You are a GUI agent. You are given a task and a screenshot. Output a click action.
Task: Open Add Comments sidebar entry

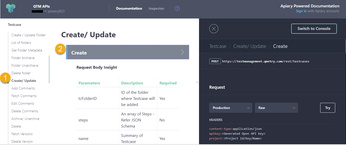[23, 88]
